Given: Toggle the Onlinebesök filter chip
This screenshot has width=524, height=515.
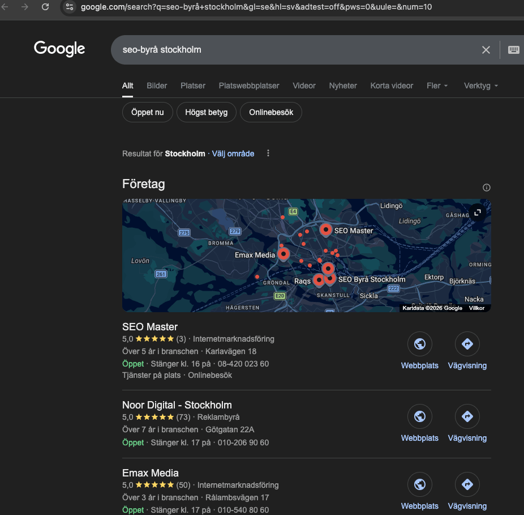Looking at the screenshot, I should pyautogui.click(x=271, y=112).
